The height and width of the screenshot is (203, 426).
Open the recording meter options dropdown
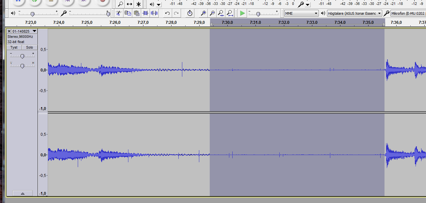(x=308, y=5)
